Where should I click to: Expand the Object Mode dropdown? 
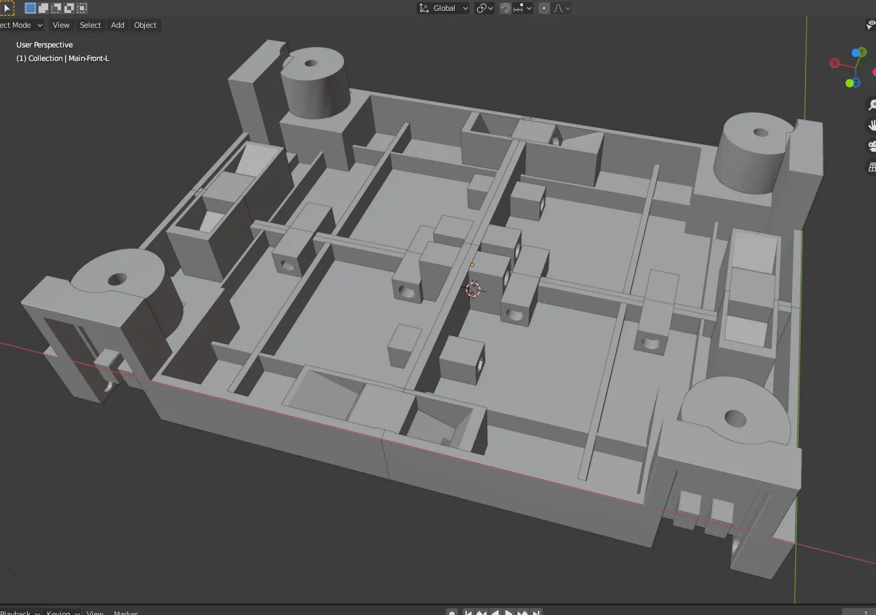click(x=20, y=25)
